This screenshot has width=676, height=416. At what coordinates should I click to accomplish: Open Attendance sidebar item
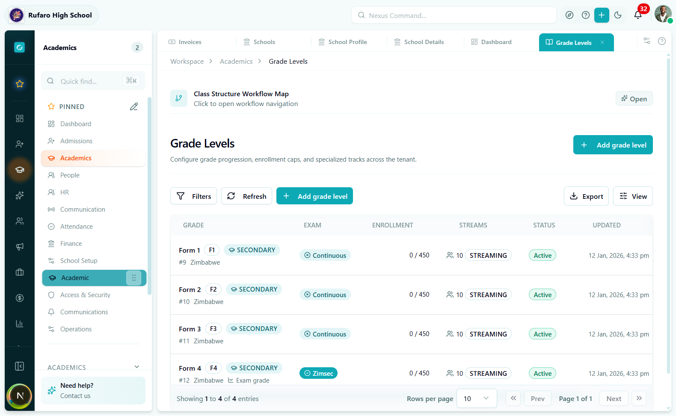(x=93, y=227)
